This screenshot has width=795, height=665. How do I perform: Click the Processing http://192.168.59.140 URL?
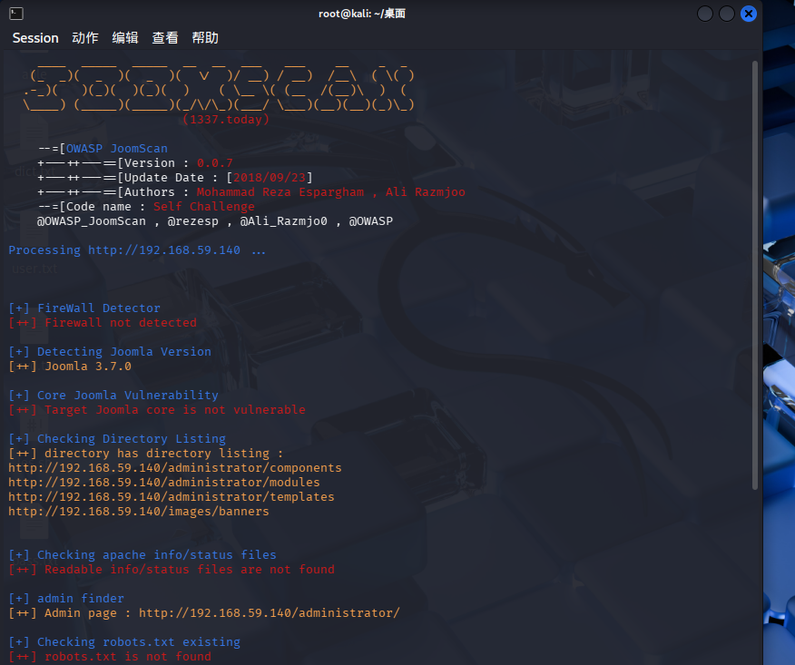pyautogui.click(x=163, y=250)
